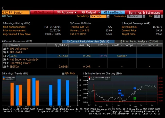Click the blue event marker near February 2014

pyautogui.click(x=135, y=88)
